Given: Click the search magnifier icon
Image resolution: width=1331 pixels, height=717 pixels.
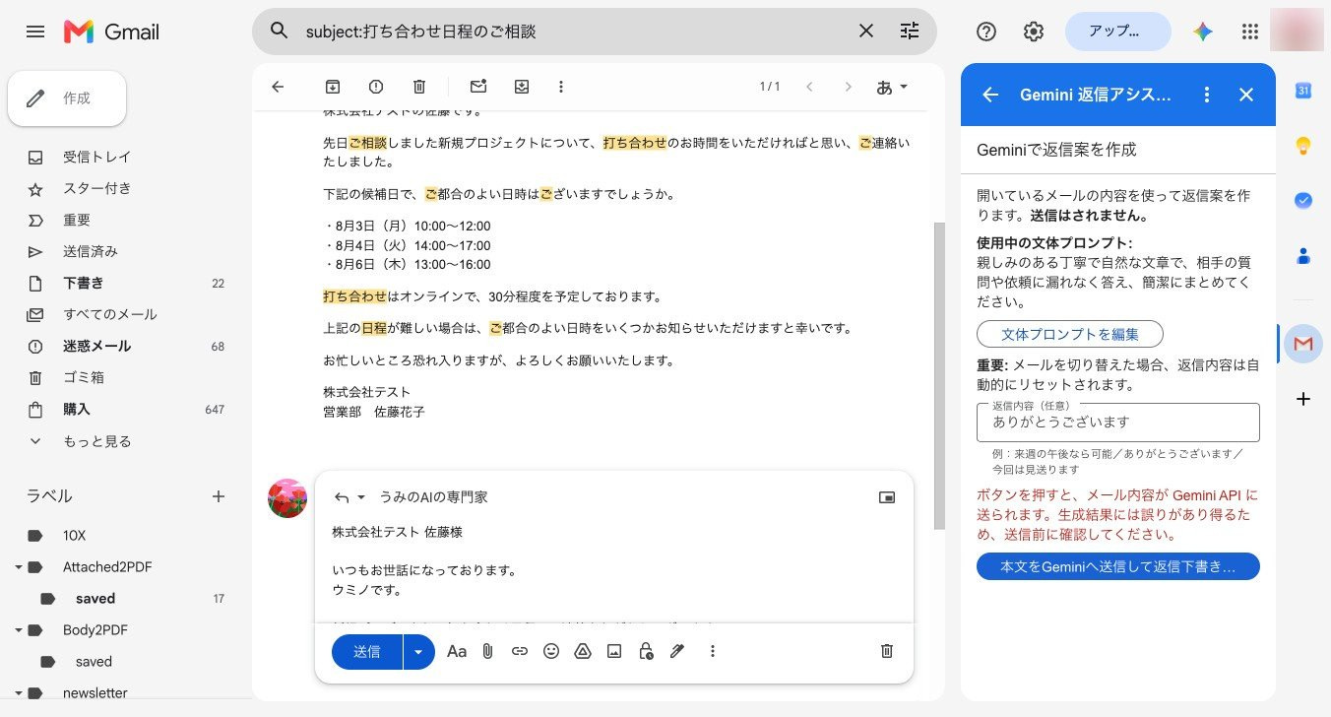Looking at the screenshot, I should click(280, 32).
